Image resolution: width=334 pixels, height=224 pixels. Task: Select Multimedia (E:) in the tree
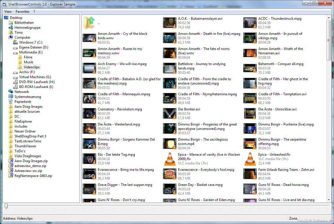pyautogui.click(x=31, y=52)
